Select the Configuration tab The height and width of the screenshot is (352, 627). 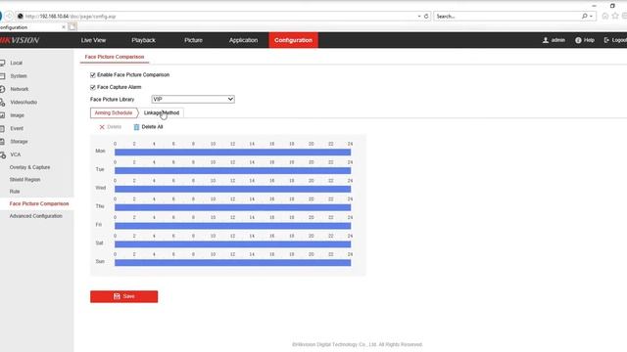294,40
